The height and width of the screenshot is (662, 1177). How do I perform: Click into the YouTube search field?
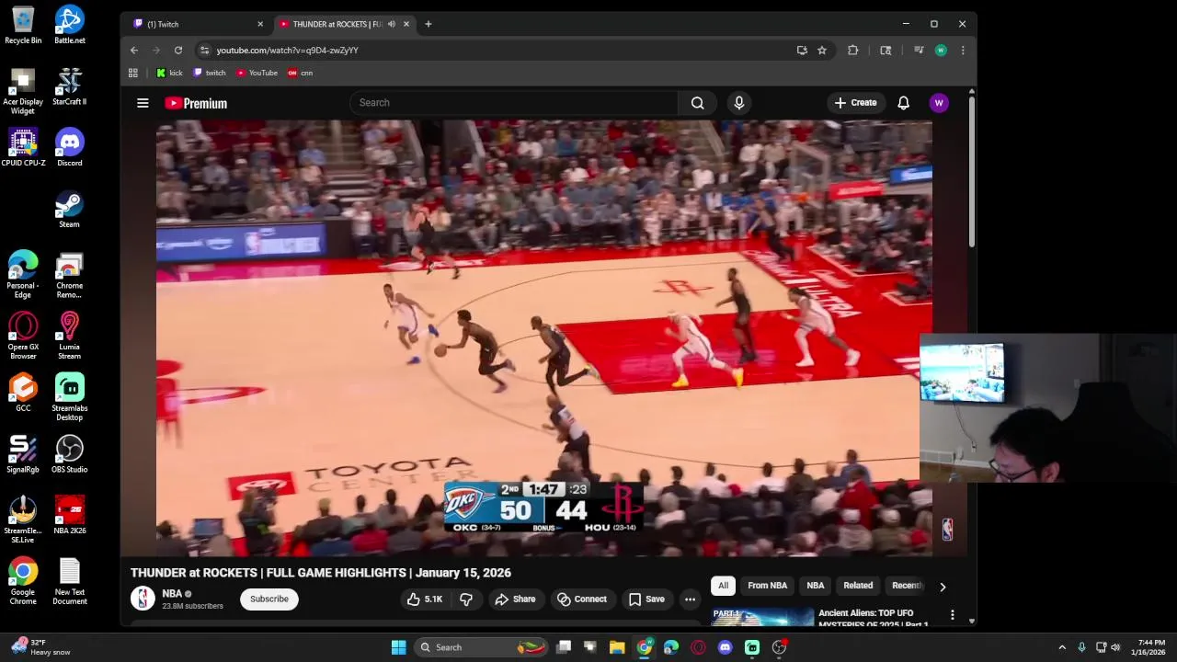pyautogui.click(x=514, y=103)
